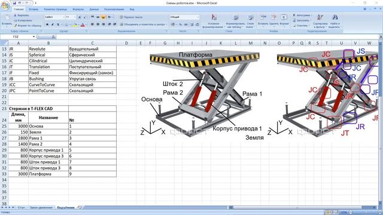Screen dimensions: 383x215
Task: Align cell text right
Action: pos(103,24)
